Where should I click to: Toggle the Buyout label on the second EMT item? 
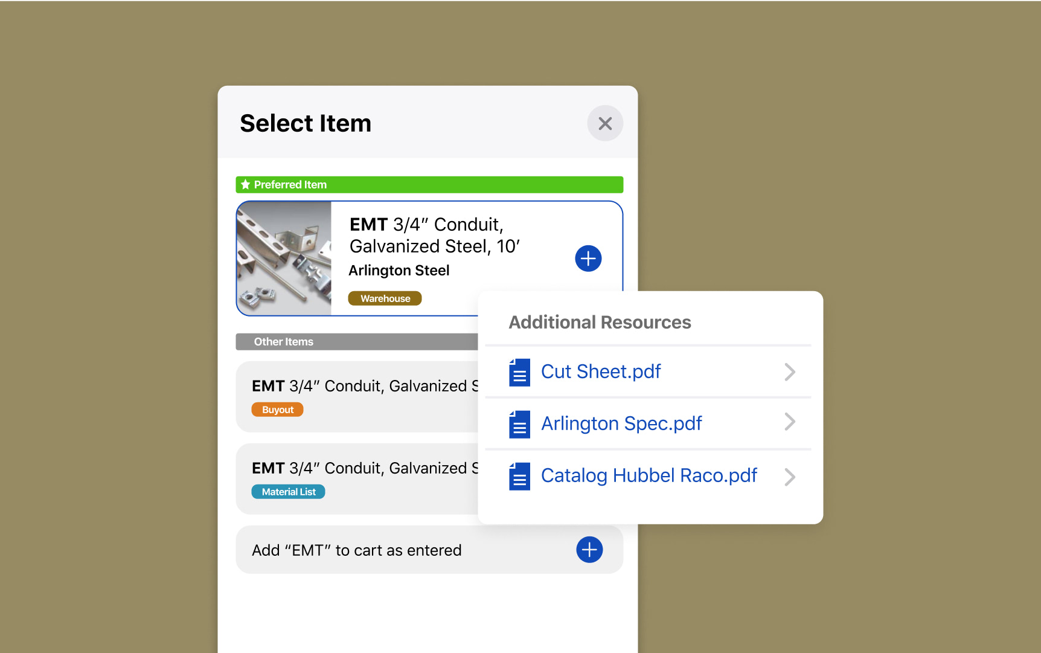277,410
